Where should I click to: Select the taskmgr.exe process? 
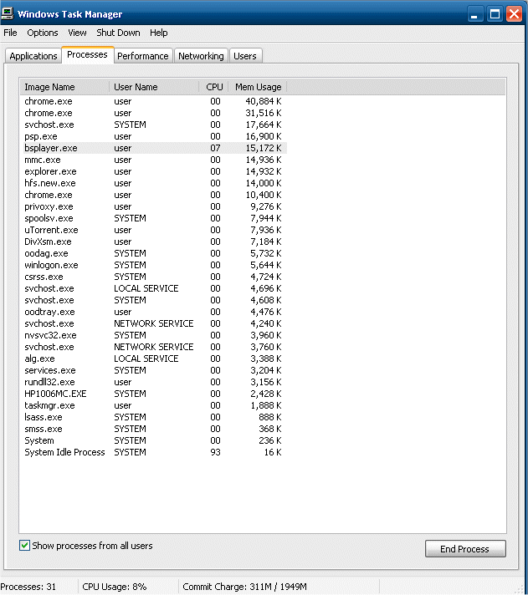(x=153, y=405)
